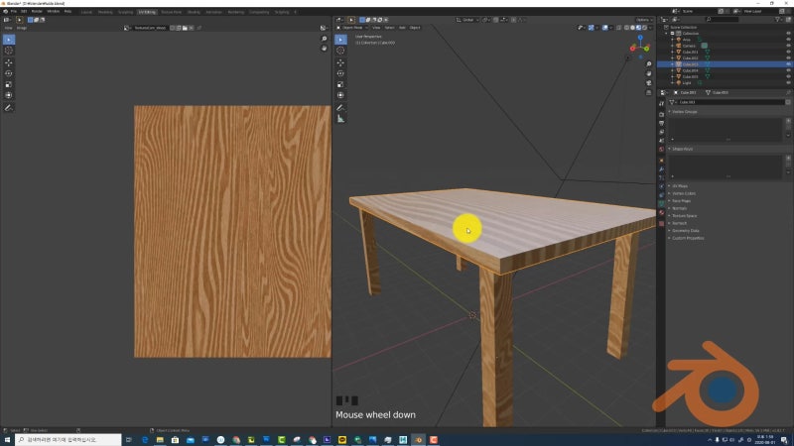
Task: Select the Transform tool in the 3D viewport
Action: [x=340, y=95]
